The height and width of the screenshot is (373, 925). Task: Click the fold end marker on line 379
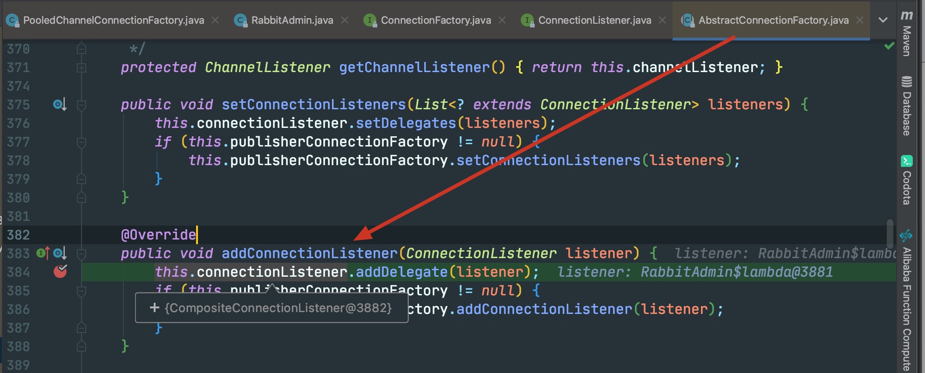pyautogui.click(x=81, y=179)
